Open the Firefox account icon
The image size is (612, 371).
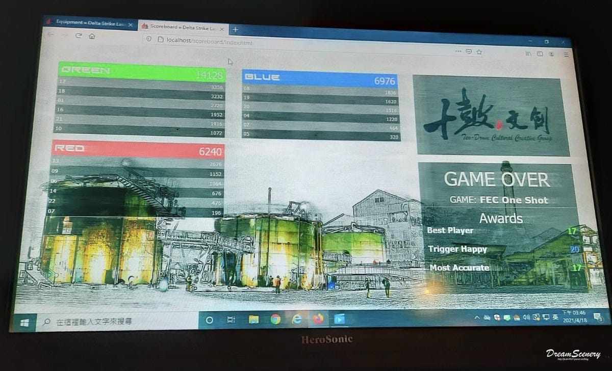(x=552, y=54)
